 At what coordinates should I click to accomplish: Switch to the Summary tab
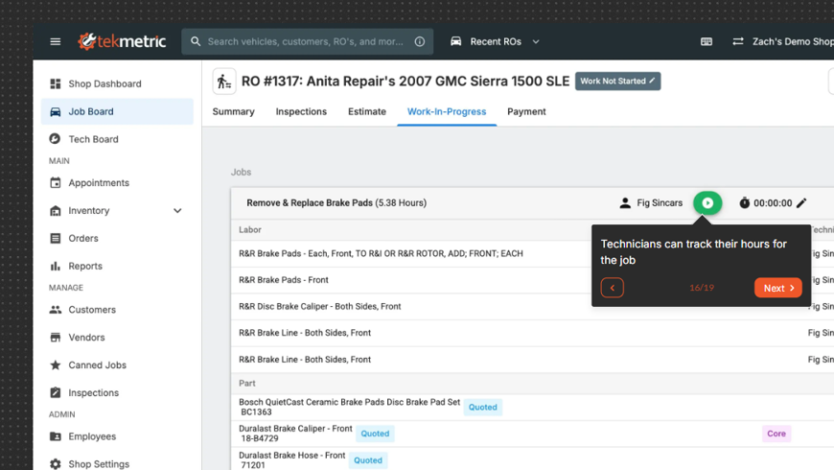coord(234,111)
